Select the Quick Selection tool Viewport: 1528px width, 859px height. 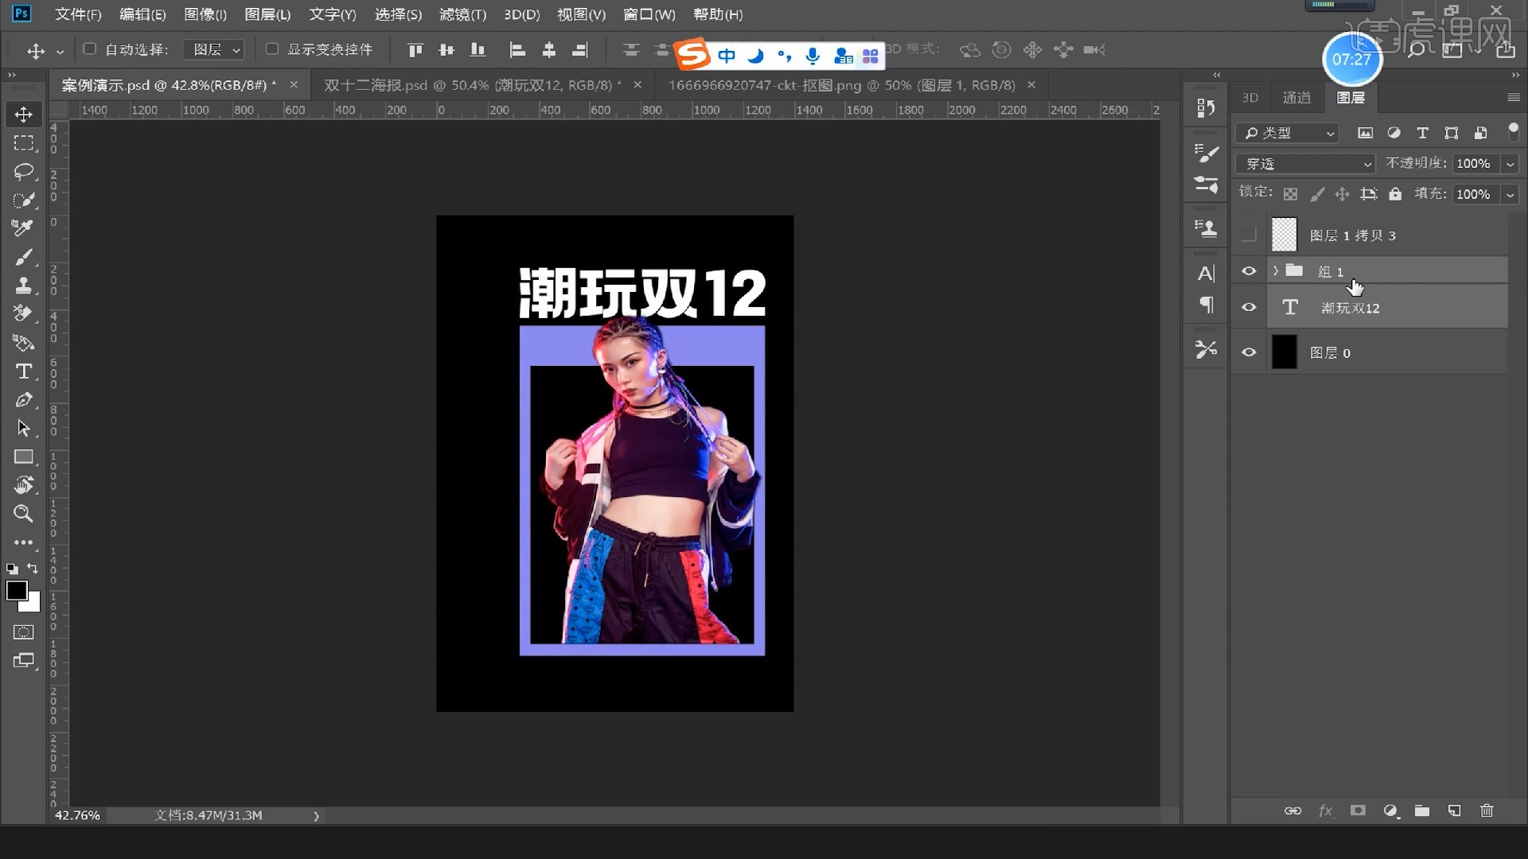pos(23,200)
